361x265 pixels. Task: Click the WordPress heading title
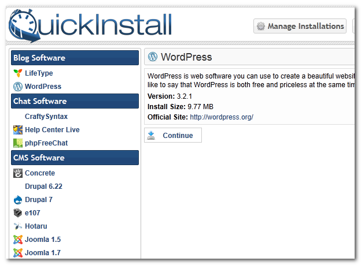186,57
